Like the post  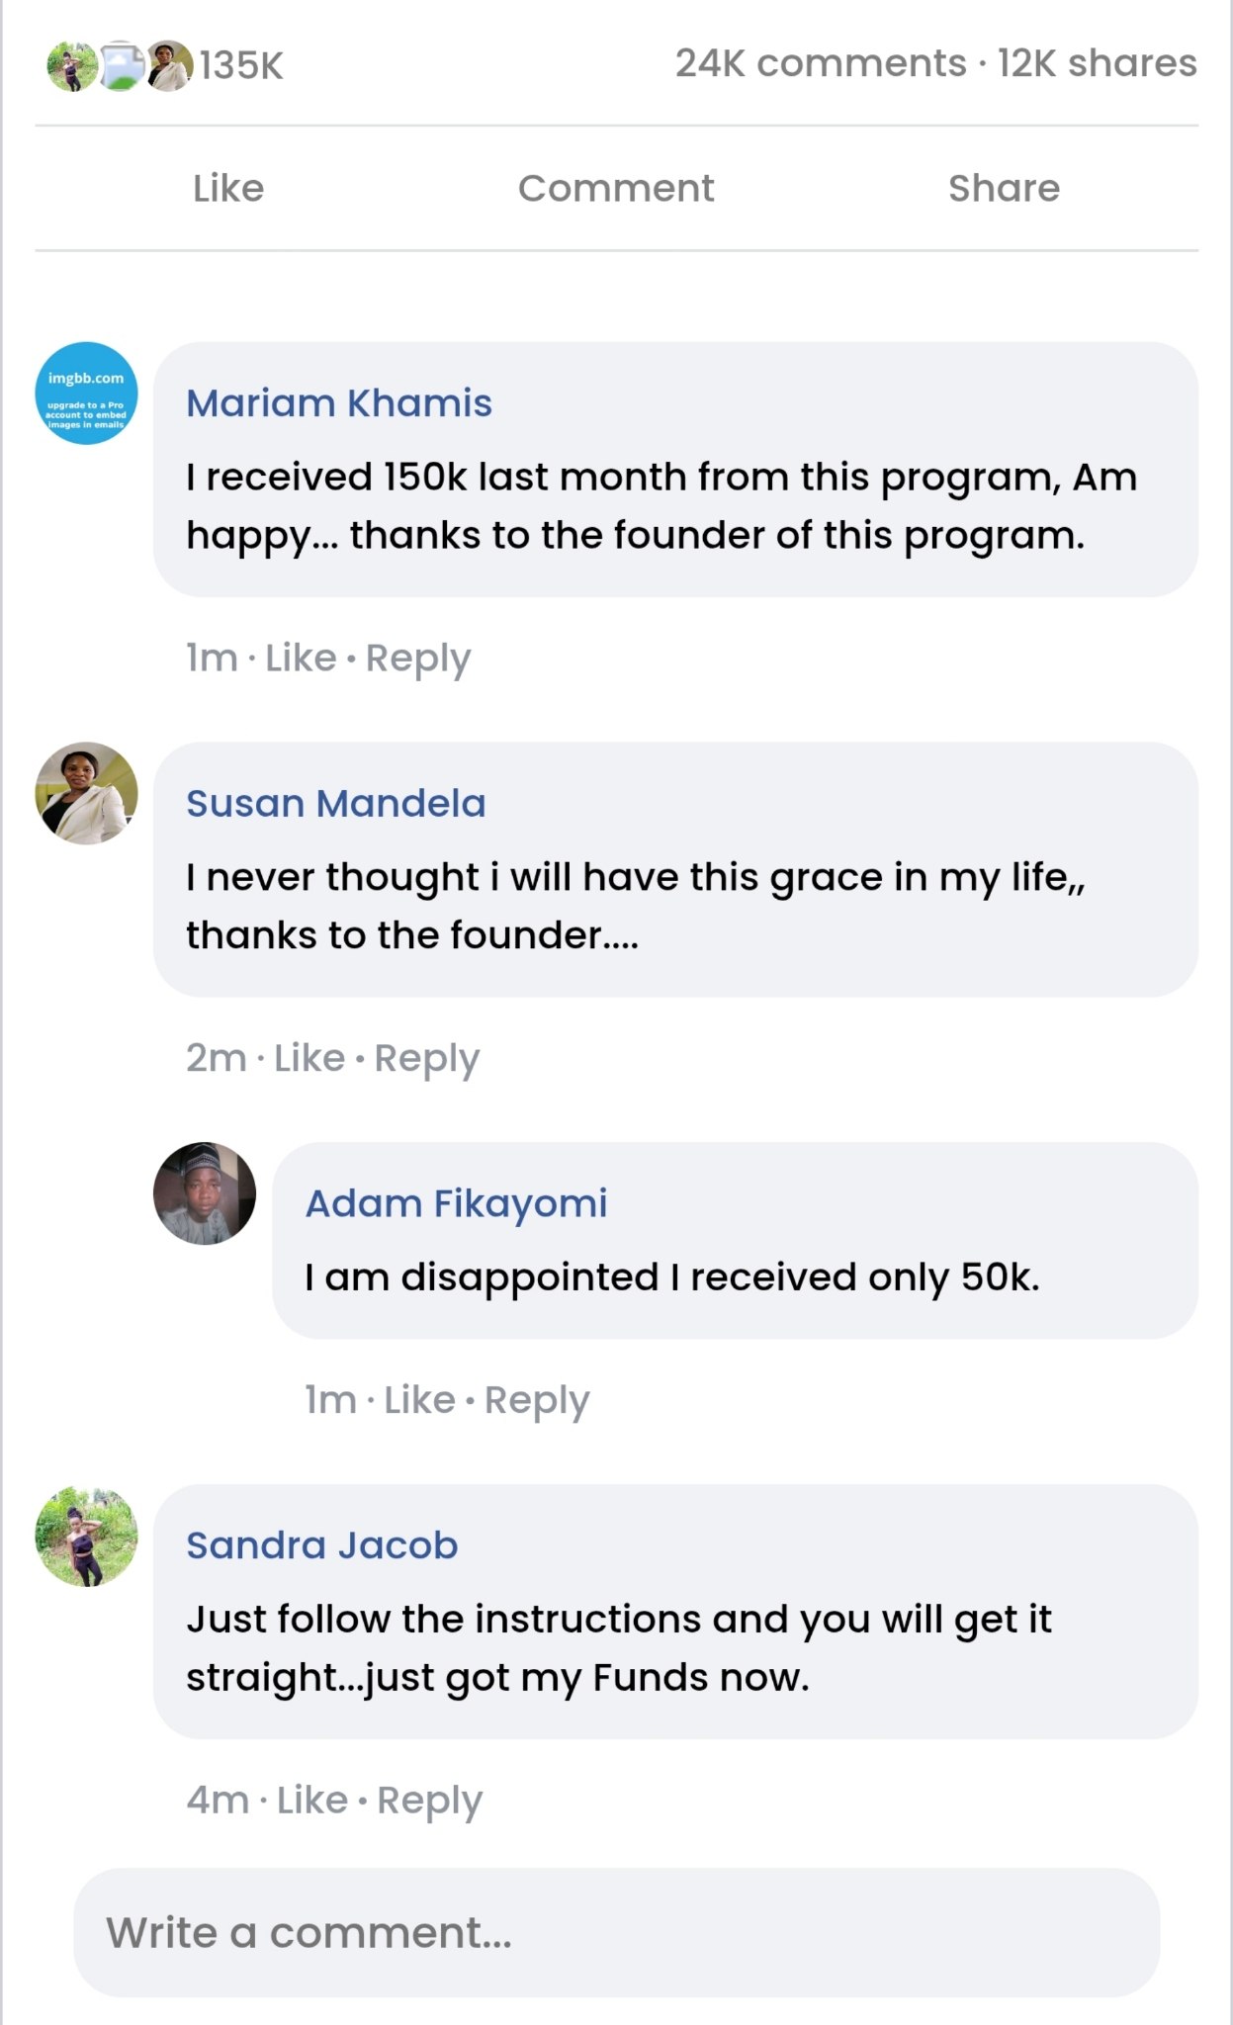point(228,188)
